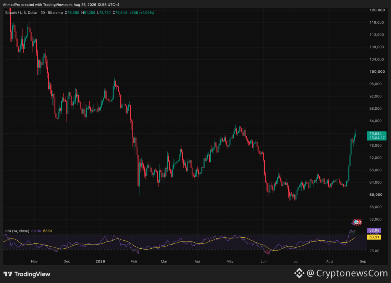391x283 pixels.
Task: Click the 72,000 price scale label
Action: 376,158
